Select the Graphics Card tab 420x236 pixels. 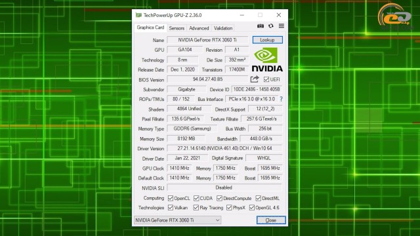point(150,28)
